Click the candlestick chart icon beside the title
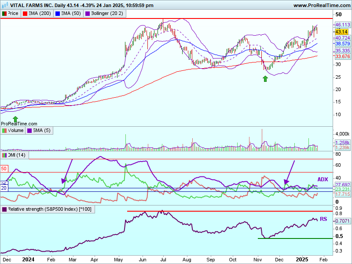This screenshot has height=264, width=352. (x=5, y=5)
